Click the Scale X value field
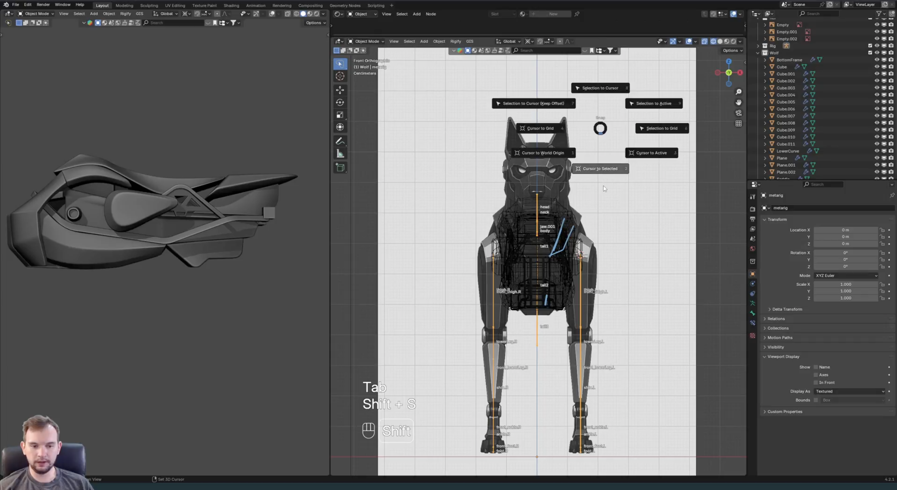 845,284
